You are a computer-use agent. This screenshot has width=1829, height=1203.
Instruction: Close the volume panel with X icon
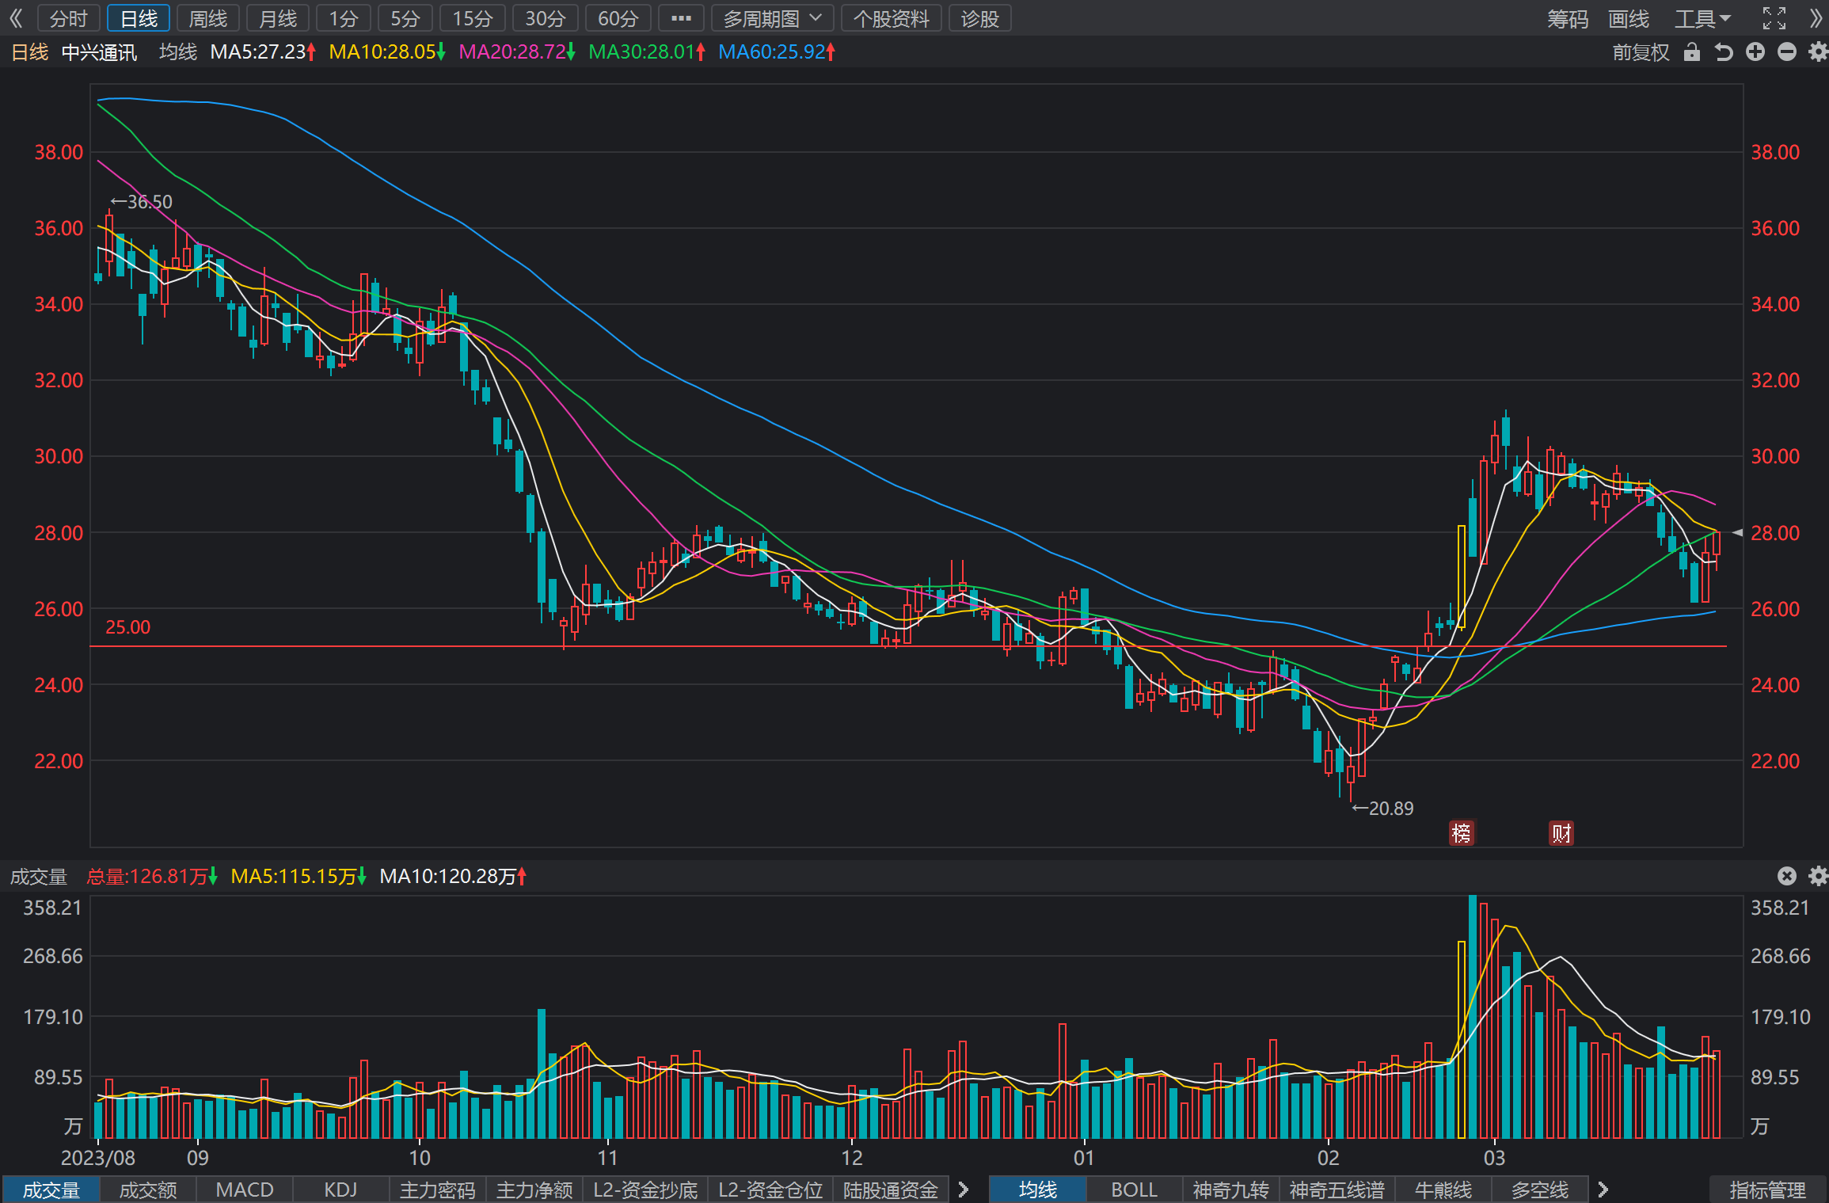coord(1787,875)
